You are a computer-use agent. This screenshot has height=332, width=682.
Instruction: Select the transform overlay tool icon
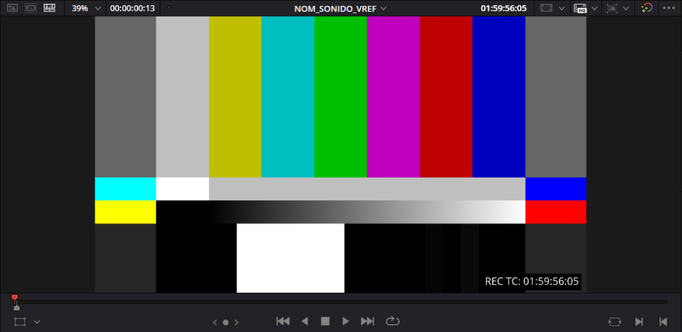[20, 322]
